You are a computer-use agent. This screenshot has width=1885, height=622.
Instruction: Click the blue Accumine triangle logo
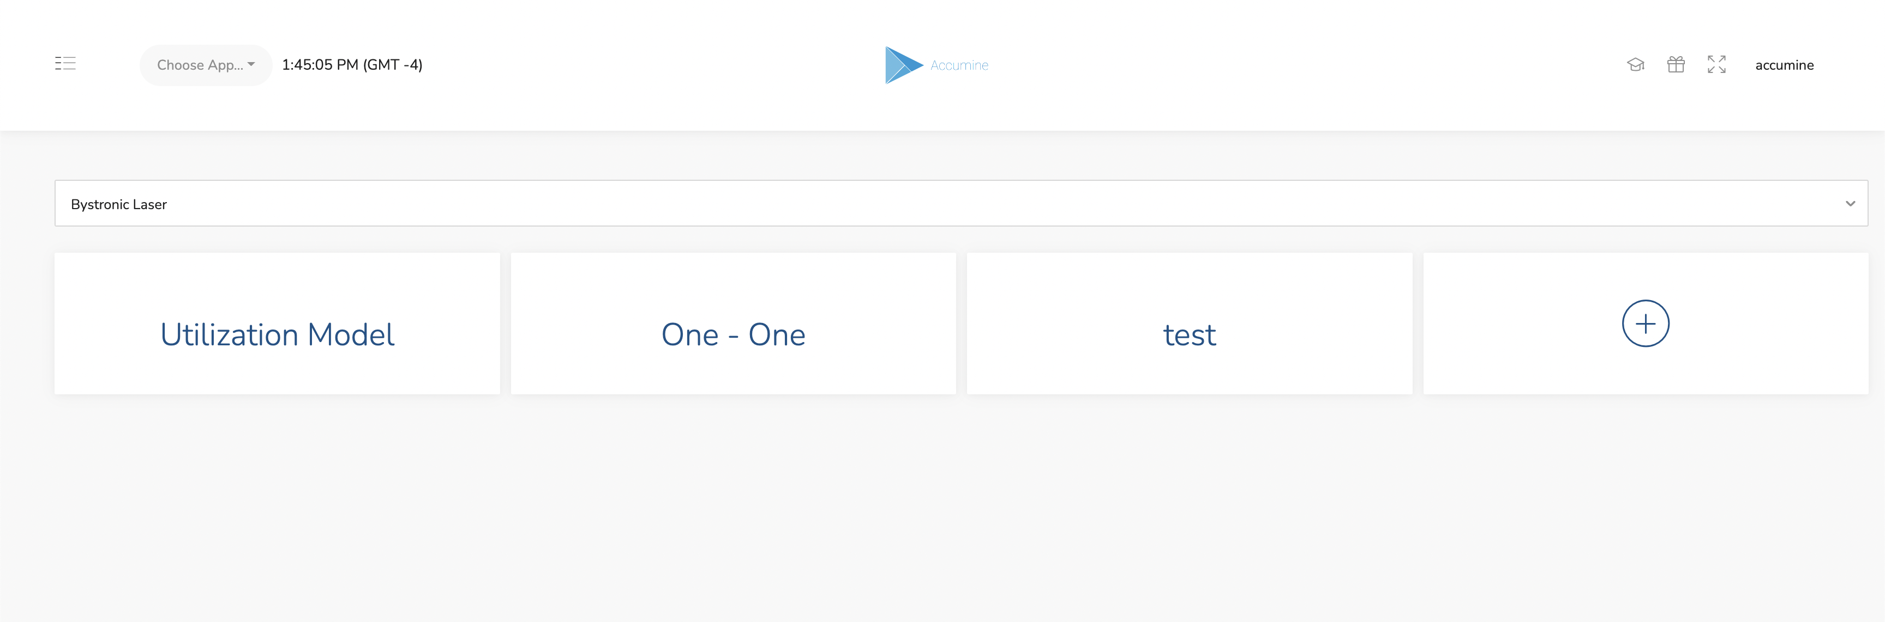904,65
